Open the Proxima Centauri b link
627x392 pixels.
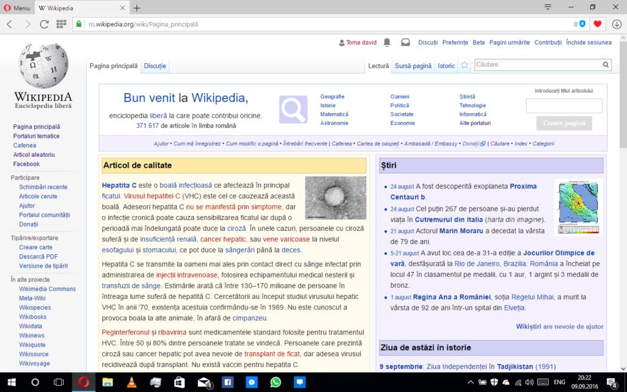(464, 192)
